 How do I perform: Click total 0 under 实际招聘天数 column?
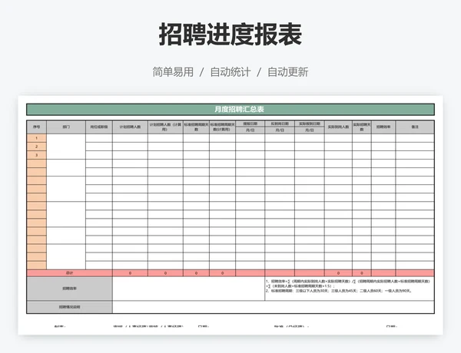tap(362, 273)
